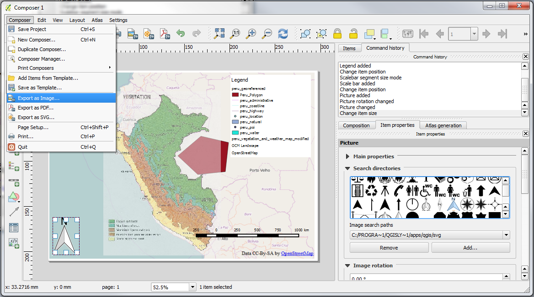Select the Add HTML frame tool
Viewport: 534px width, 297px height.
(14, 243)
